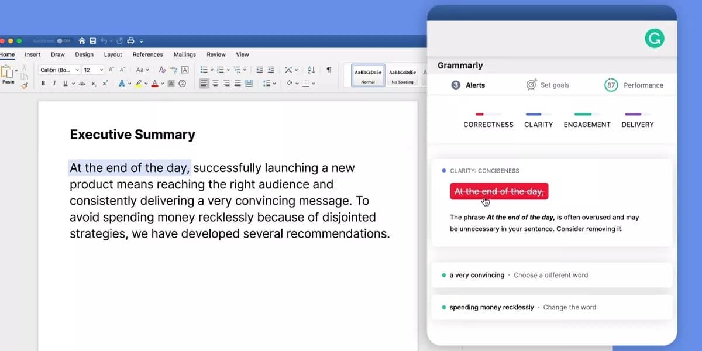The image size is (702, 351).
Task: Click the Character Shading icon
Action: [x=171, y=84]
